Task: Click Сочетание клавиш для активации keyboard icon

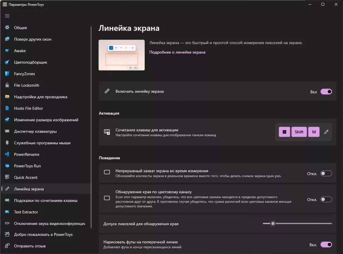Action: [x=107, y=132]
